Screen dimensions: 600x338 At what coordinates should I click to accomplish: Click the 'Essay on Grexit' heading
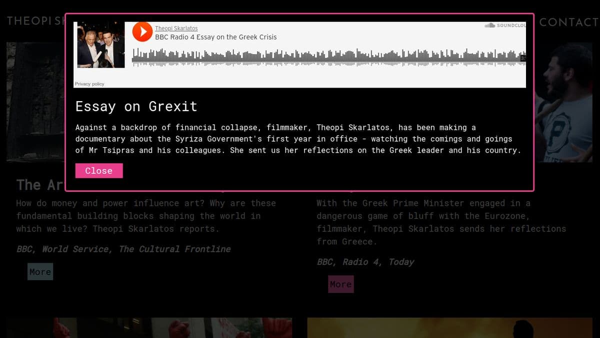[136, 106]
